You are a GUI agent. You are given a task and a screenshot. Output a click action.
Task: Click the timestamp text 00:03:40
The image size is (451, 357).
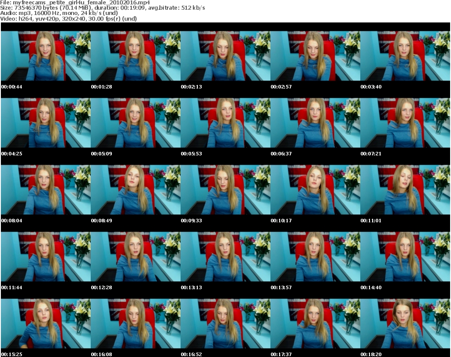(371, 87)
